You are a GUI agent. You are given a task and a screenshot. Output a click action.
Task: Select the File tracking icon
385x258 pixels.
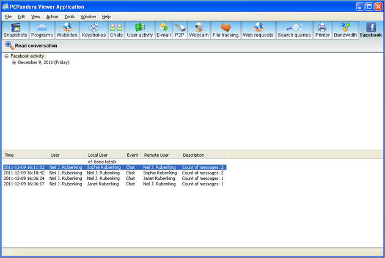click(226, 30)
